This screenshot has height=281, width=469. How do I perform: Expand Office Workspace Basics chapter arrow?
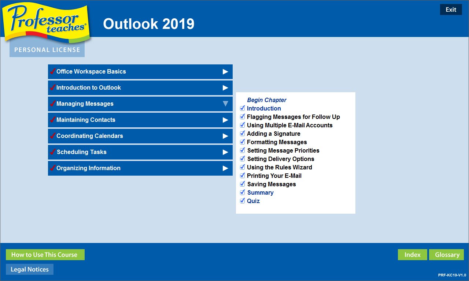click(225, 72)
